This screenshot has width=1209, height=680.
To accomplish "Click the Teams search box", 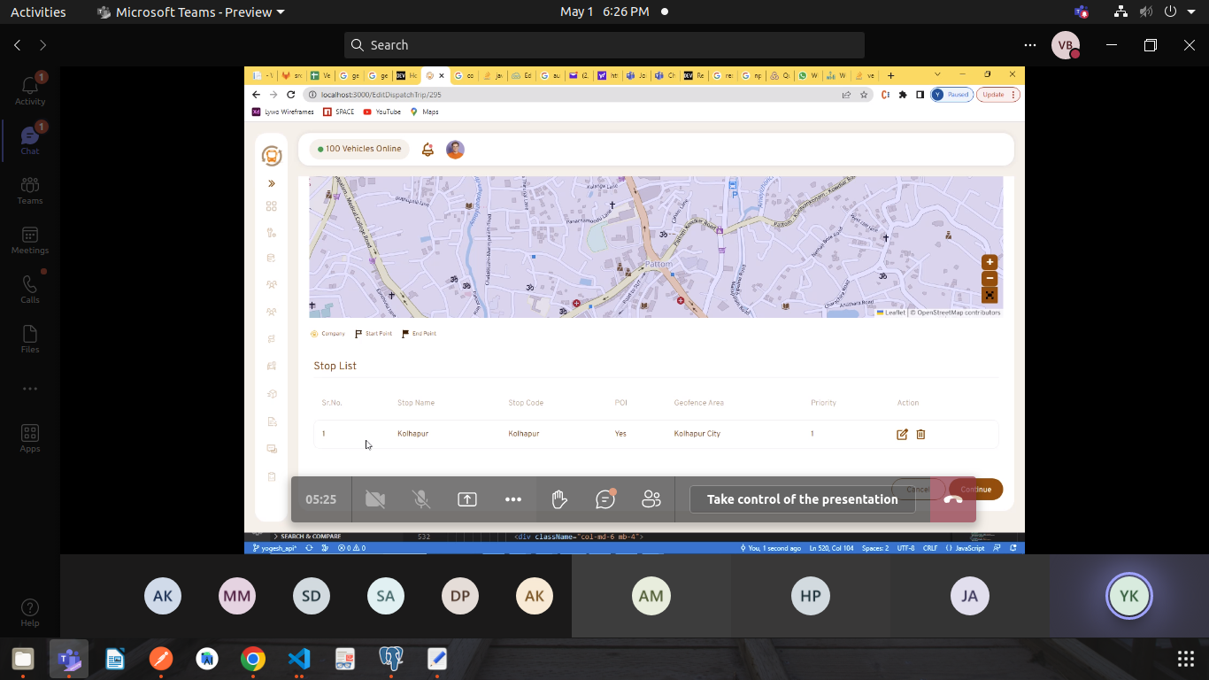I will (x=604, y=45).
